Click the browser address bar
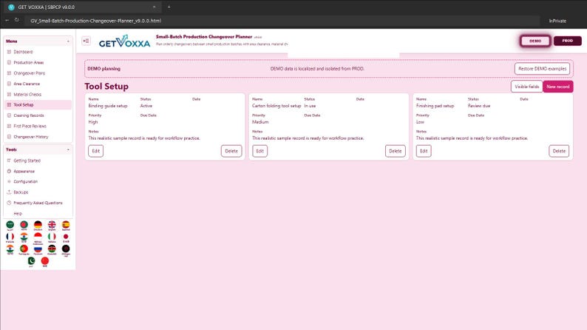The height and width of the screenshot is (330, 587). pyautogui.click(x=282, y=21)
